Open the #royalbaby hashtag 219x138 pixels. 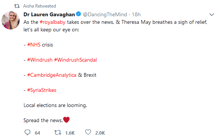(x=53, y=22)
